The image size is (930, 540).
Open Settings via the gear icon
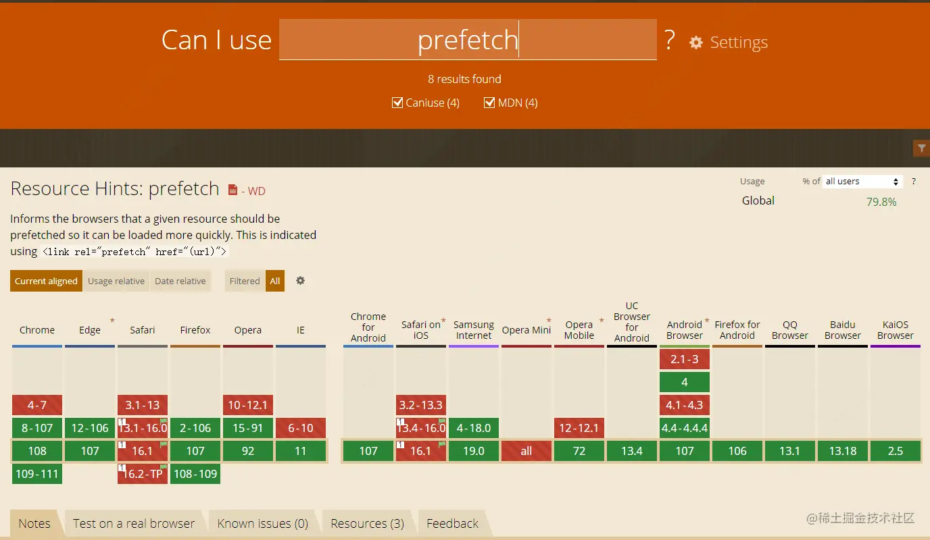pyautogui.click(x=696, y=43)
